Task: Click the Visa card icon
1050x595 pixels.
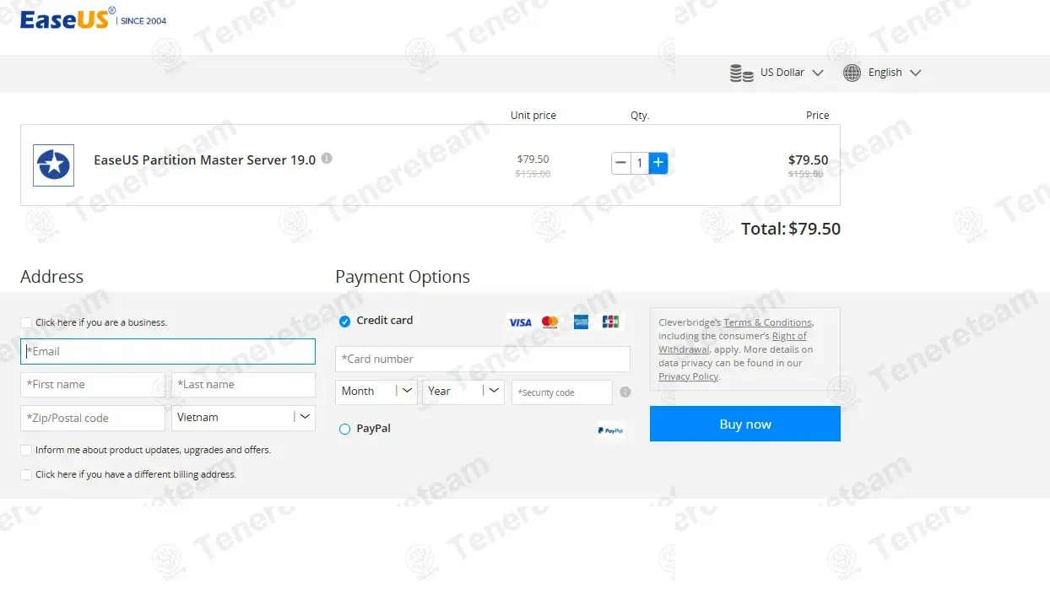Action: 520,322
